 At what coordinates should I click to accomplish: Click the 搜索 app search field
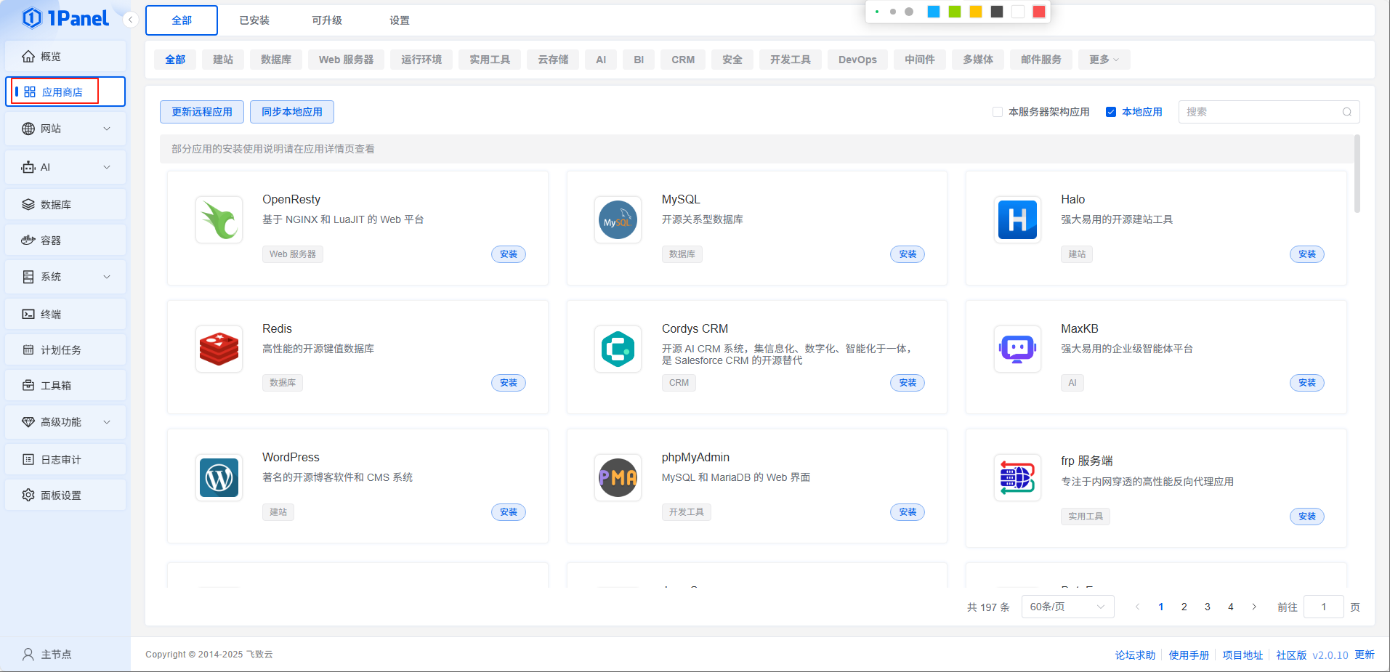[x=1261, y=112]
